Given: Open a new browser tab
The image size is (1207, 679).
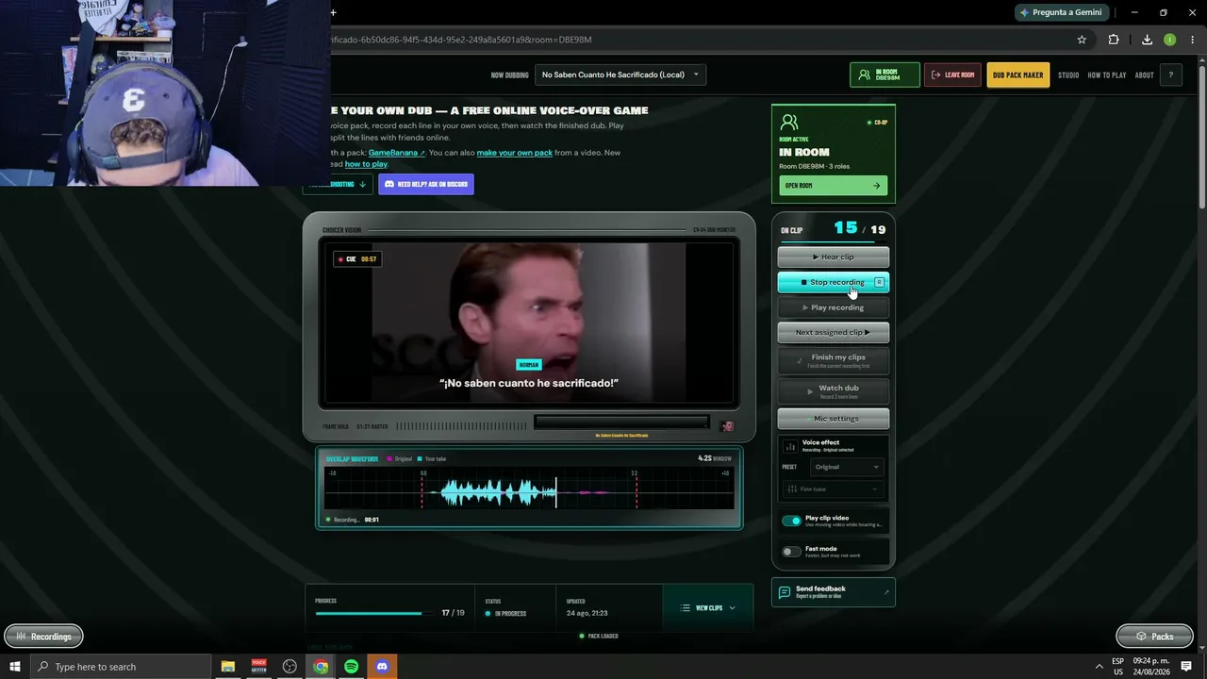Looking at the screenshot, I should pos(333,12).
